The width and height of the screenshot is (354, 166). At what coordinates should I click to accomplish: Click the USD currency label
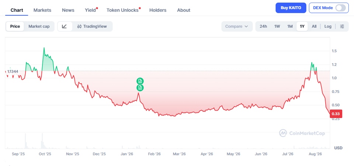point(338,148)
